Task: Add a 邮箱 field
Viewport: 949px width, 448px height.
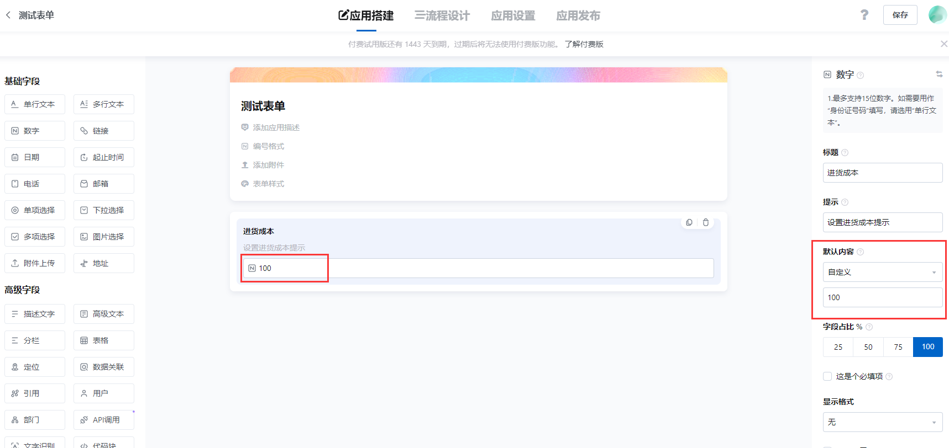Action: [104, 184]
